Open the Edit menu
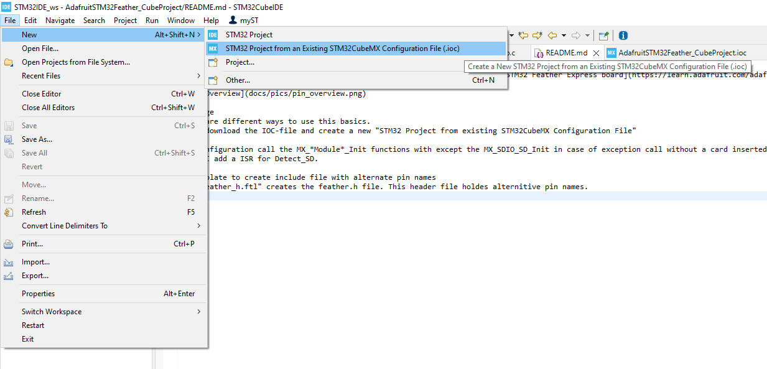The width and height of the screenshot is (767, 369). 30,21
